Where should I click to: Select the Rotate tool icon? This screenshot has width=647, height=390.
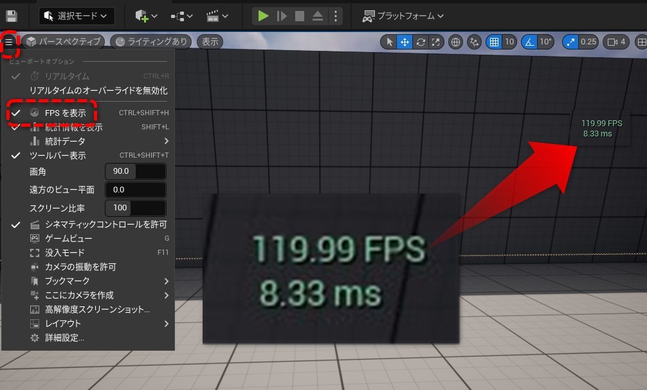click(x=420, y=41)
